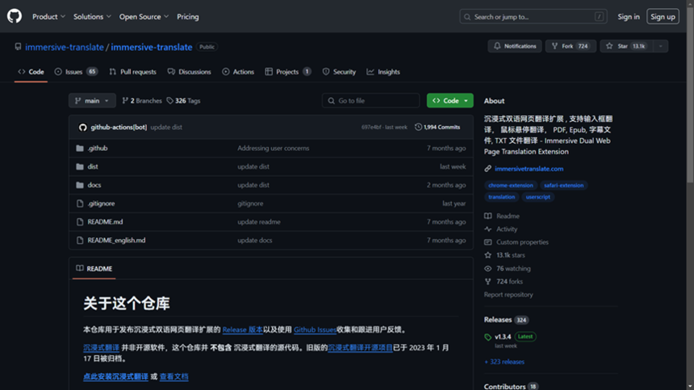Click the magnifier icon in the top search bar
Screen dimensions: 694x390
(x=467, y=17)
